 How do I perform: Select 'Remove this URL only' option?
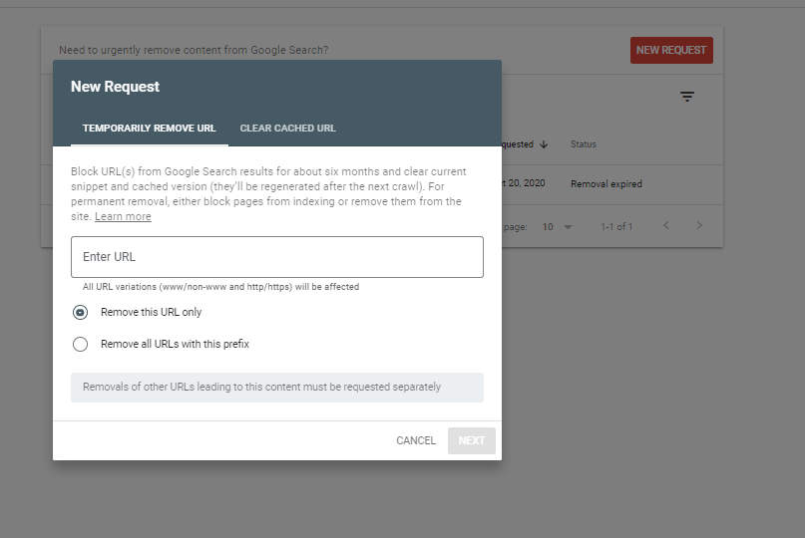click(x=81, y=312)
